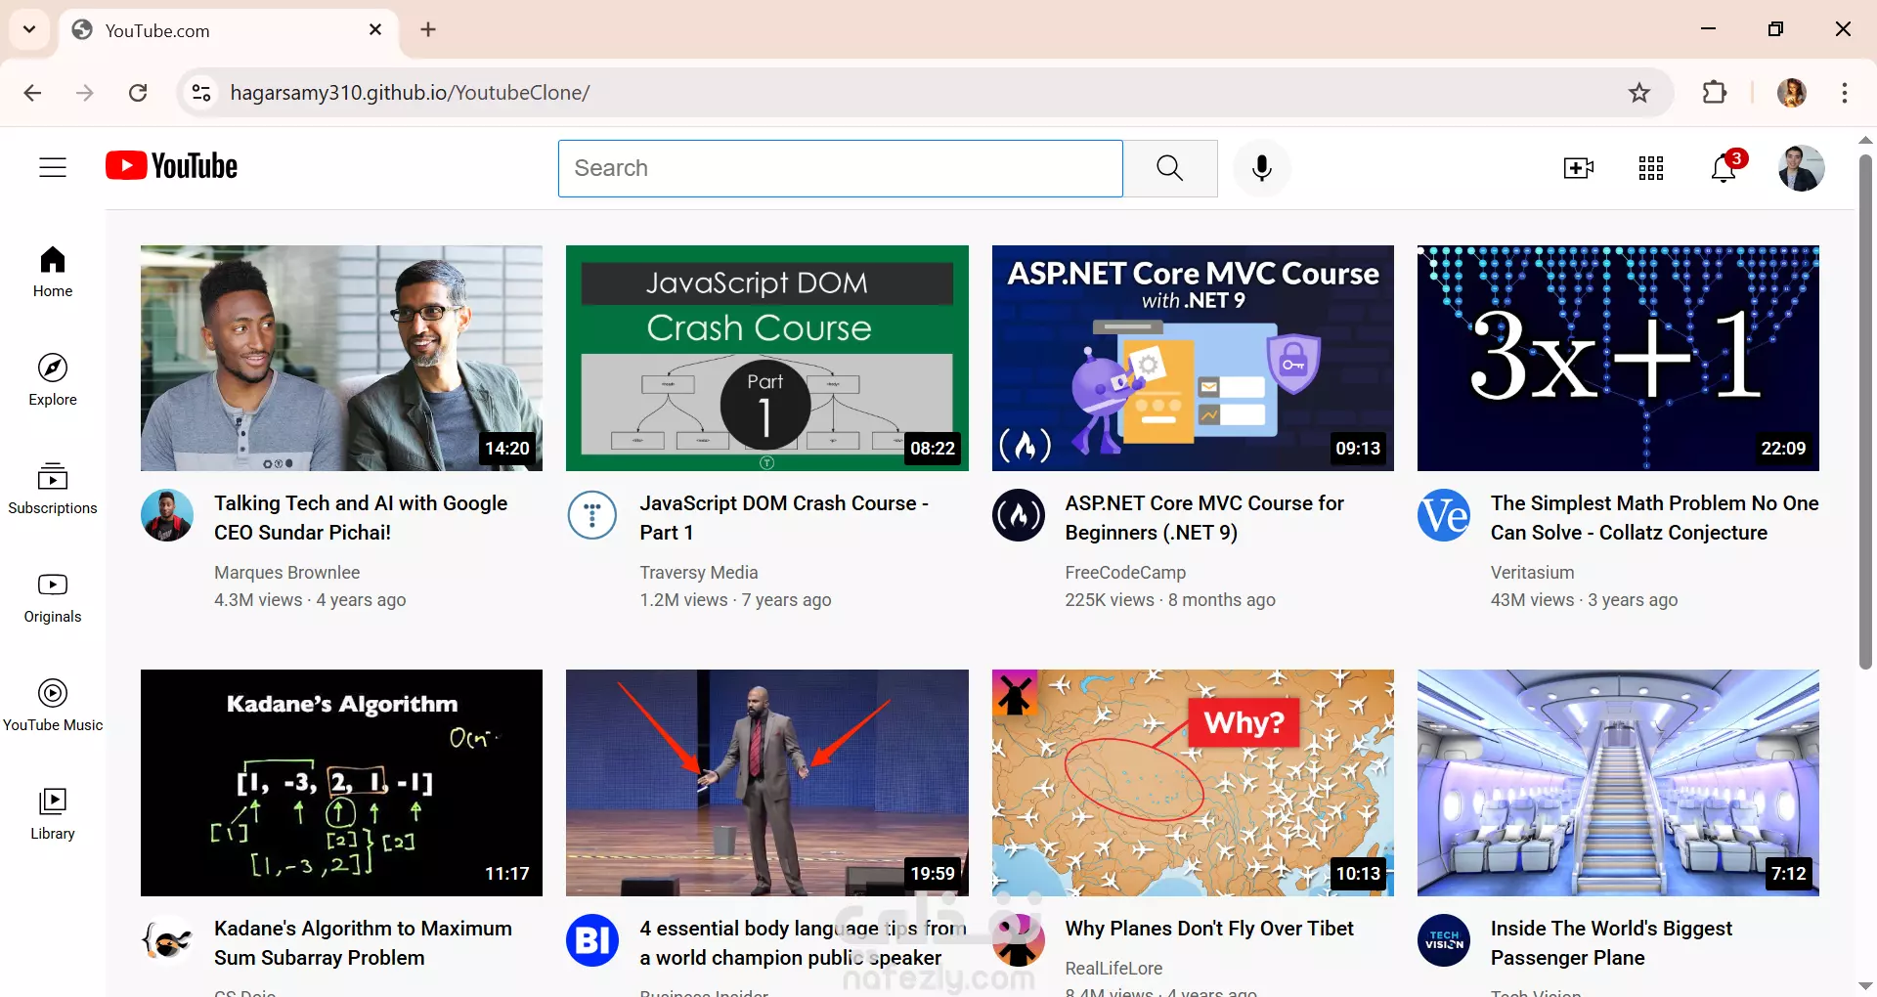
Task: Open YouTube Music in sidebar
Action: (x=53, y=706)
